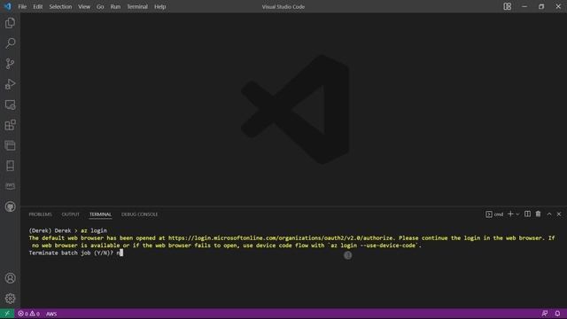The height and width of the screenshot is (319, 567).
Task: Open the Go menu
Action: pyautogui.click(x=100, y=6)
